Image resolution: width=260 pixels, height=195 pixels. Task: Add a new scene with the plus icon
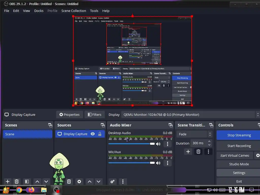click(x=7, y=181)
